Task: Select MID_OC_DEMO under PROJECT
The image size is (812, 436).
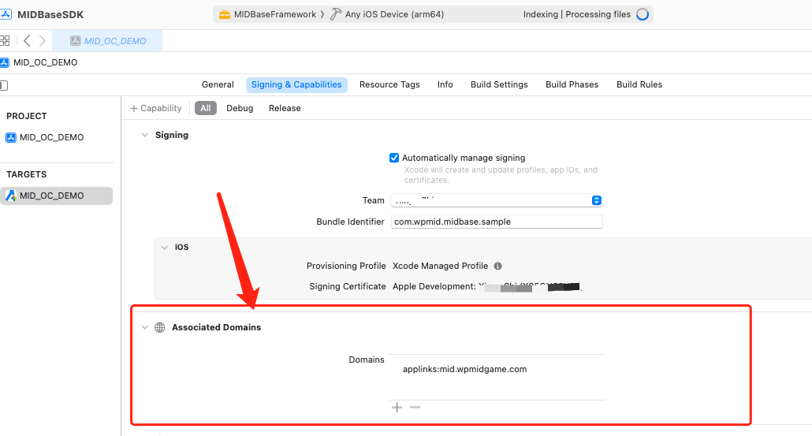Action: click(x=52, y=137)
